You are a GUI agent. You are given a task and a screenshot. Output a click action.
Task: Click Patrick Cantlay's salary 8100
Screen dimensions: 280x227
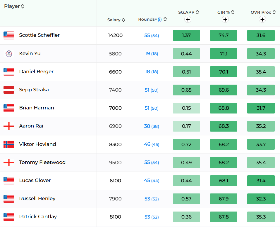[x=115, y=217]
